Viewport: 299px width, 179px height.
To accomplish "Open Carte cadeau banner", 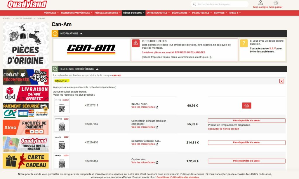I will pos(26,161).
